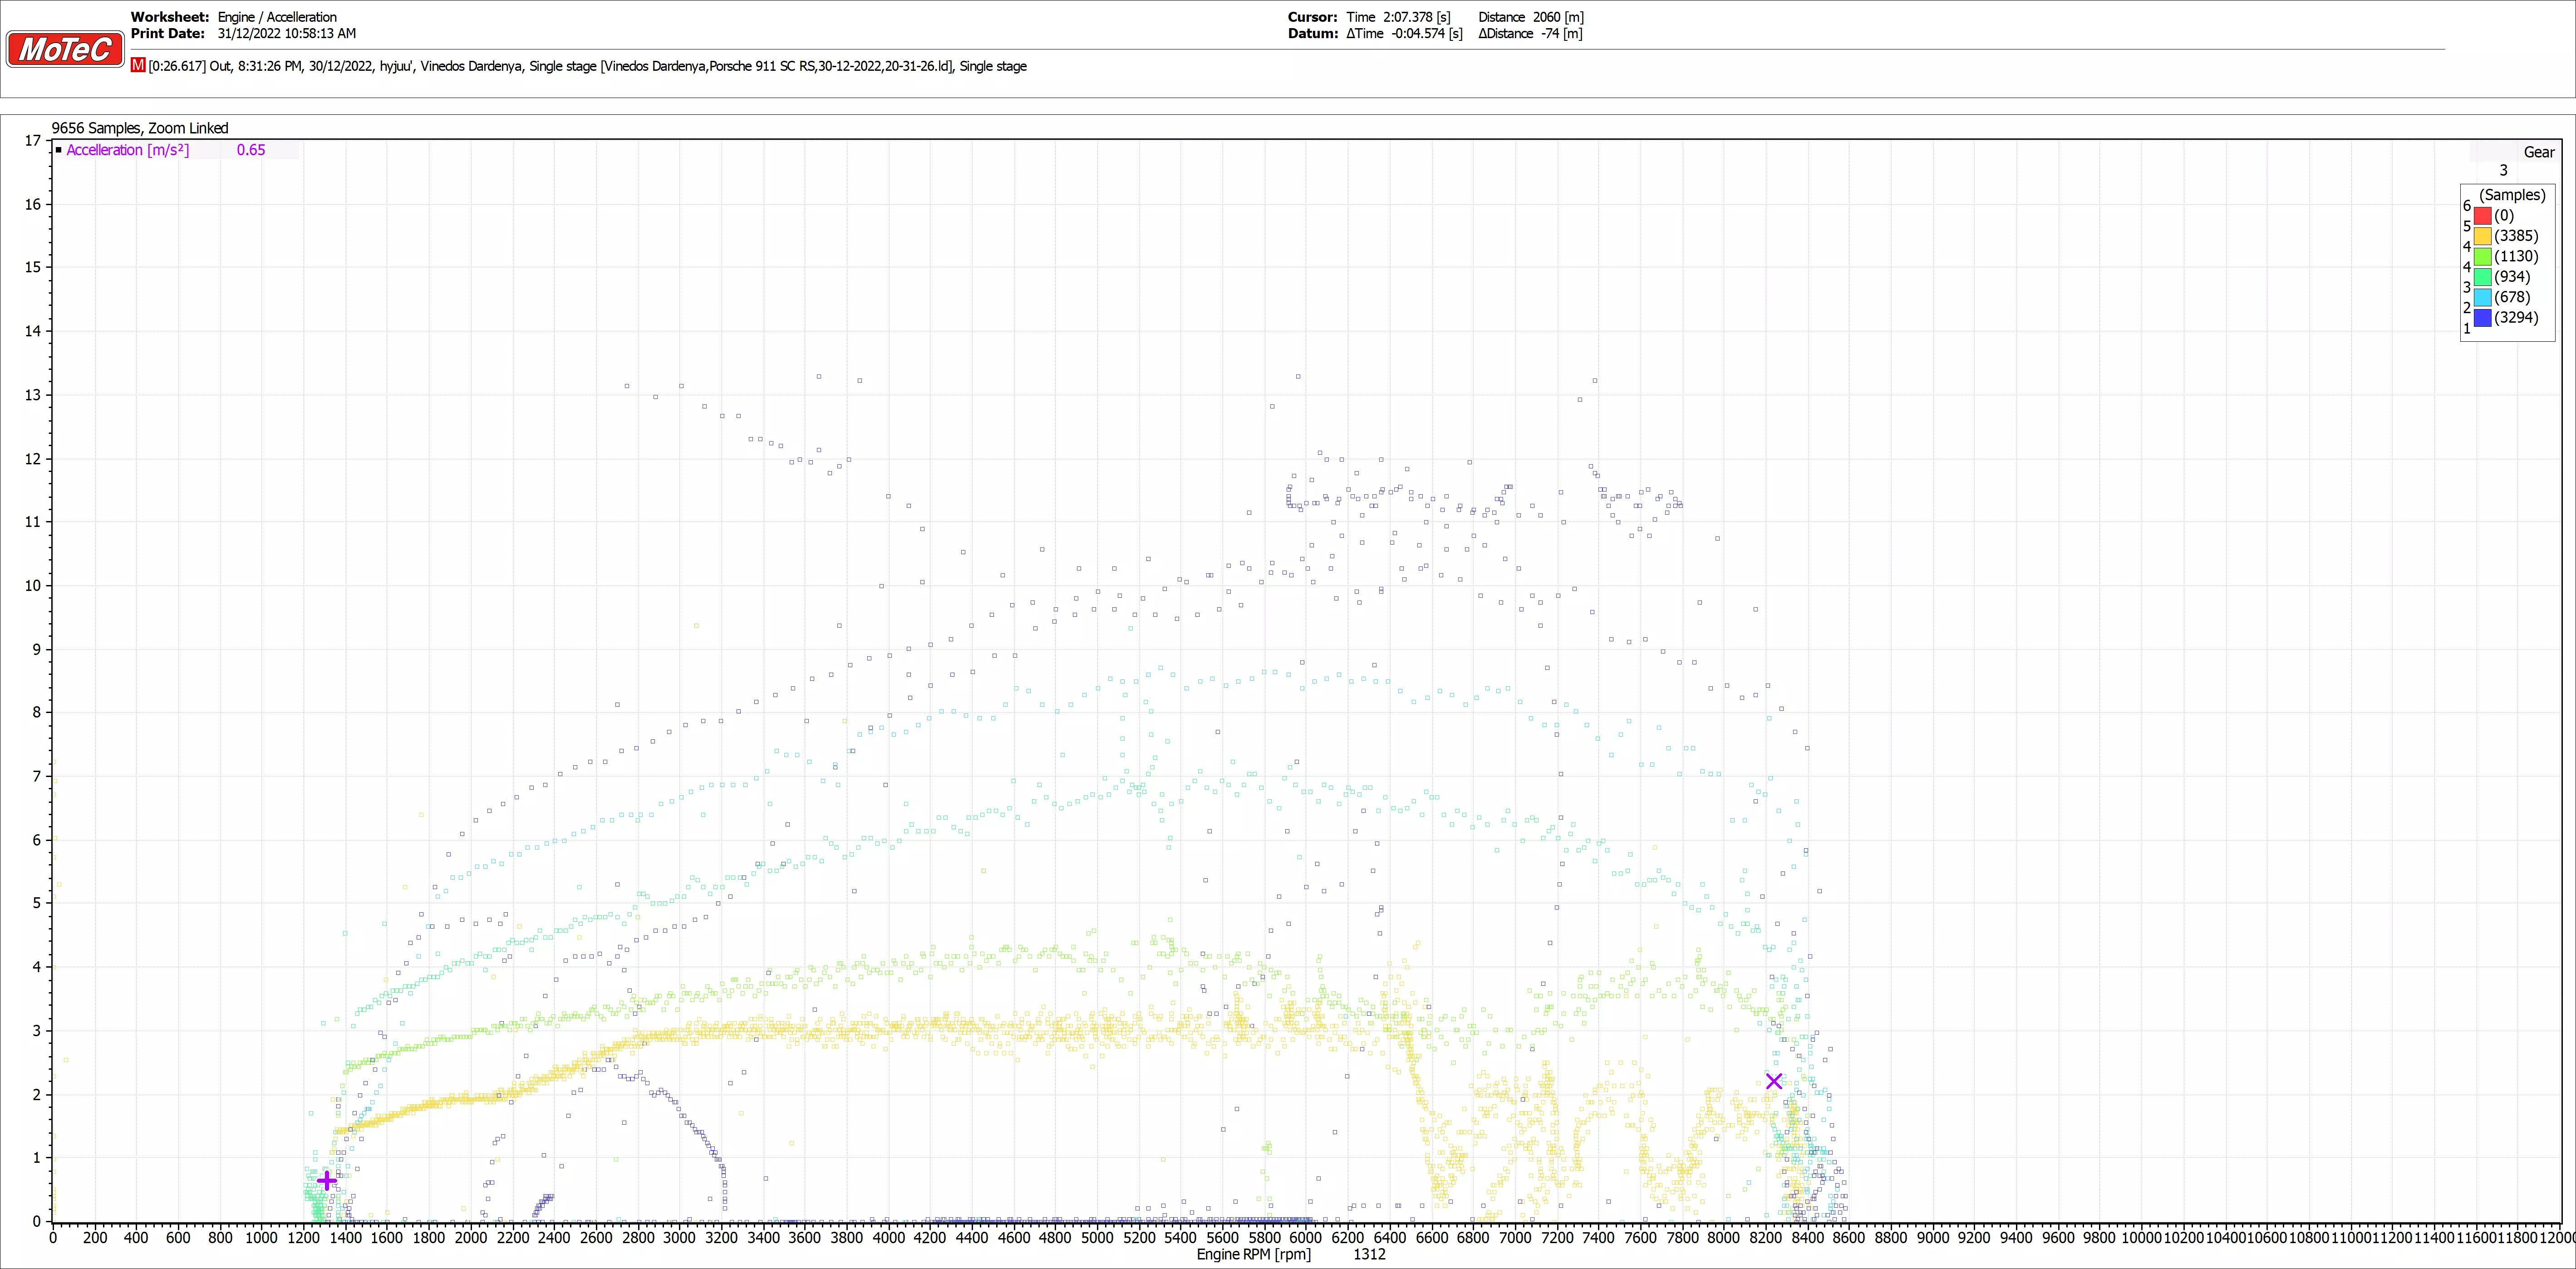
Task: Click the 9656 Samples, Zoom Linked text
Action: [x=140, y=128]
